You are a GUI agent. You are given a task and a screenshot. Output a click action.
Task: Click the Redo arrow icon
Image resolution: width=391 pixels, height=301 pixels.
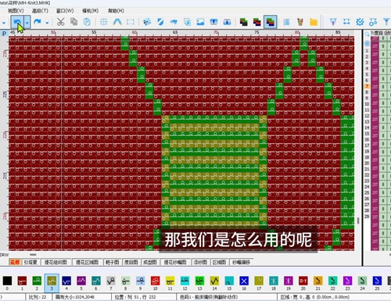(x=38, y=22)
